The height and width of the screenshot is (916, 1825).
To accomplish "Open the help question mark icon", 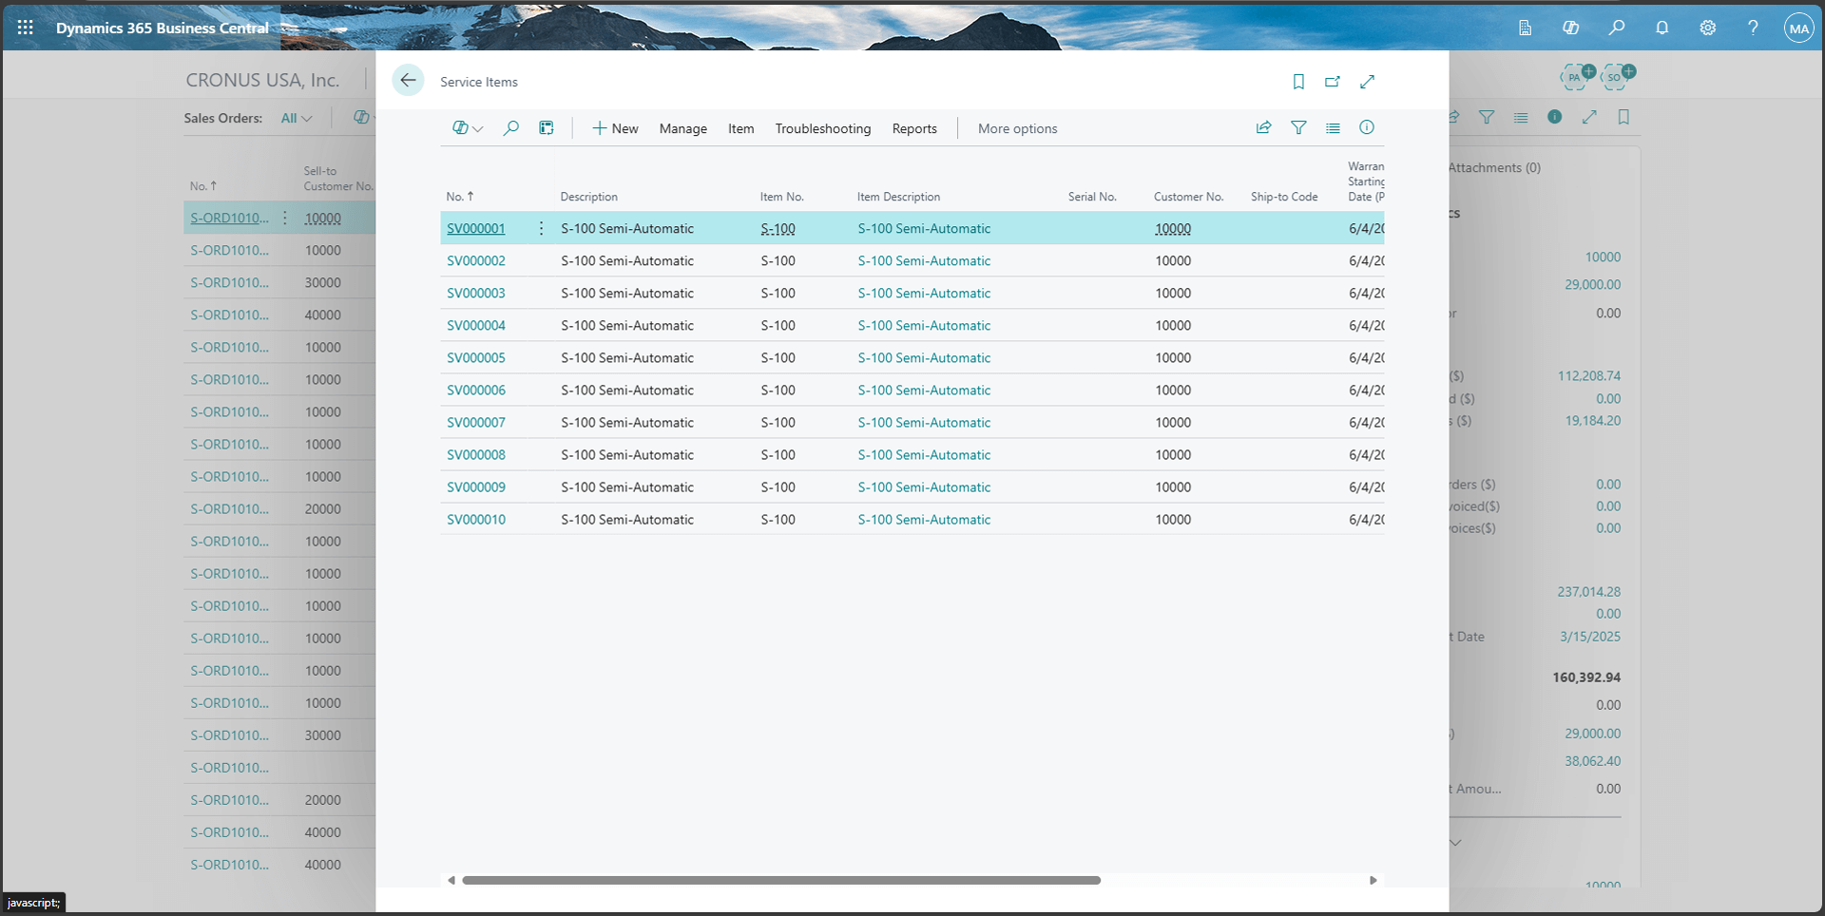I will point(1754,28).
